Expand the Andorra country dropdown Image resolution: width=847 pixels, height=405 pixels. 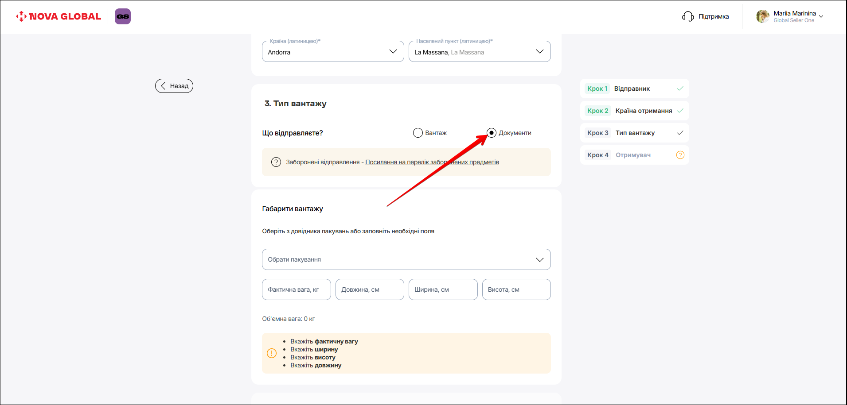click(393, 51)
